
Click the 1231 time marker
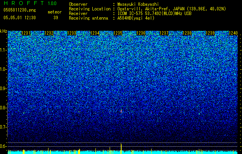pos(26,33)
